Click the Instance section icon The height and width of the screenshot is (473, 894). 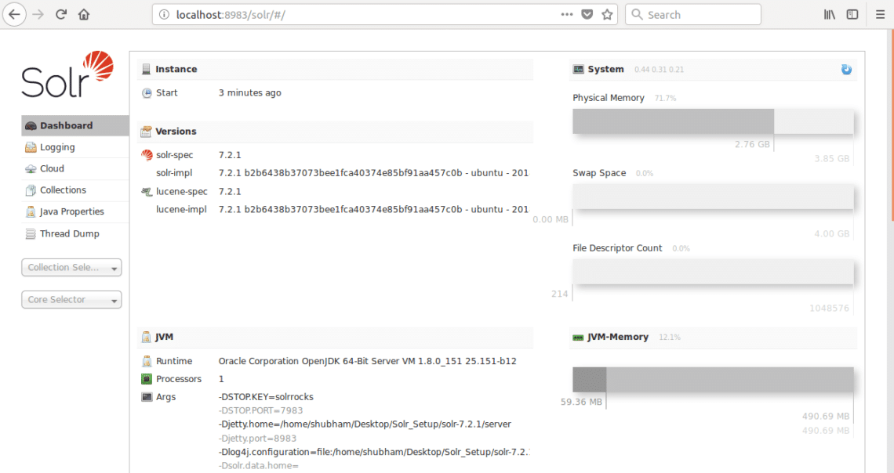[146, 69]
